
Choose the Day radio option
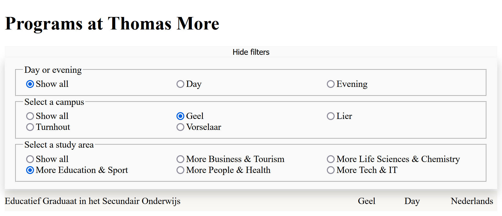[x=180, y=84]
